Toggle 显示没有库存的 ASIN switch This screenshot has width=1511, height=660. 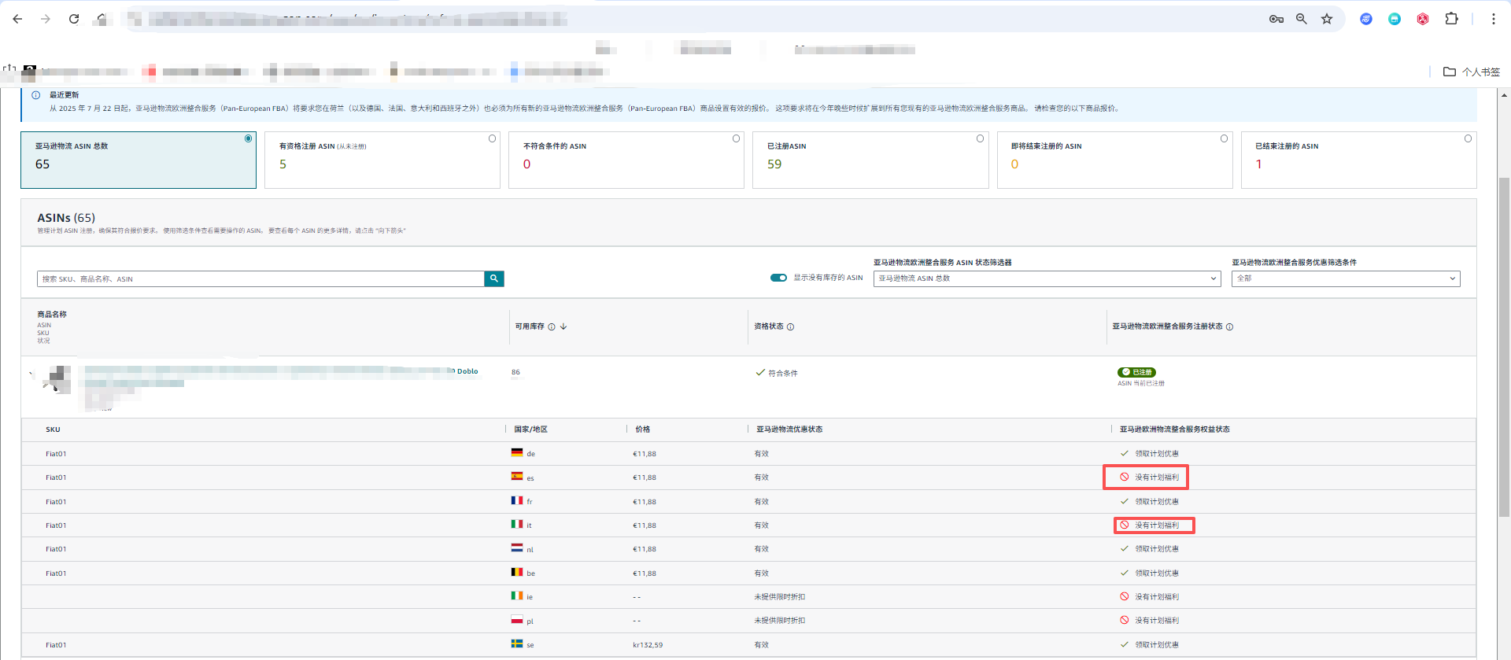(x=778, y=278)
